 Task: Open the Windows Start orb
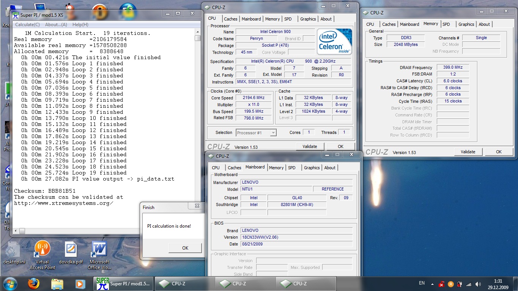click(9, 283)
